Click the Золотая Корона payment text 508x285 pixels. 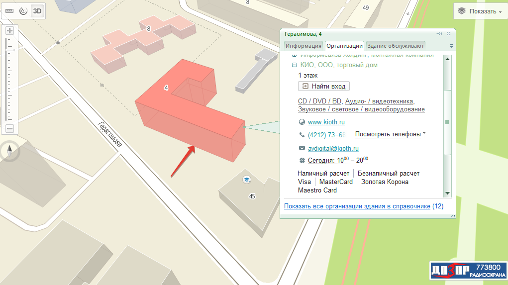pos(385,182)
